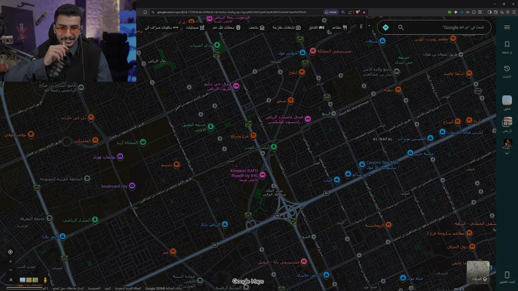Screen dimensions: 518x291
Task: Filter by Museums (متاحف) chip
Action: 257,27
